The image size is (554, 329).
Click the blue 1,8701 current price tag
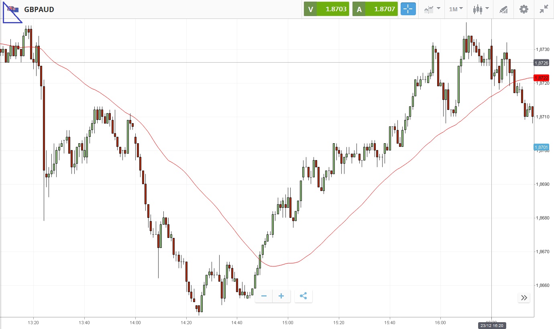pos(541,147)
